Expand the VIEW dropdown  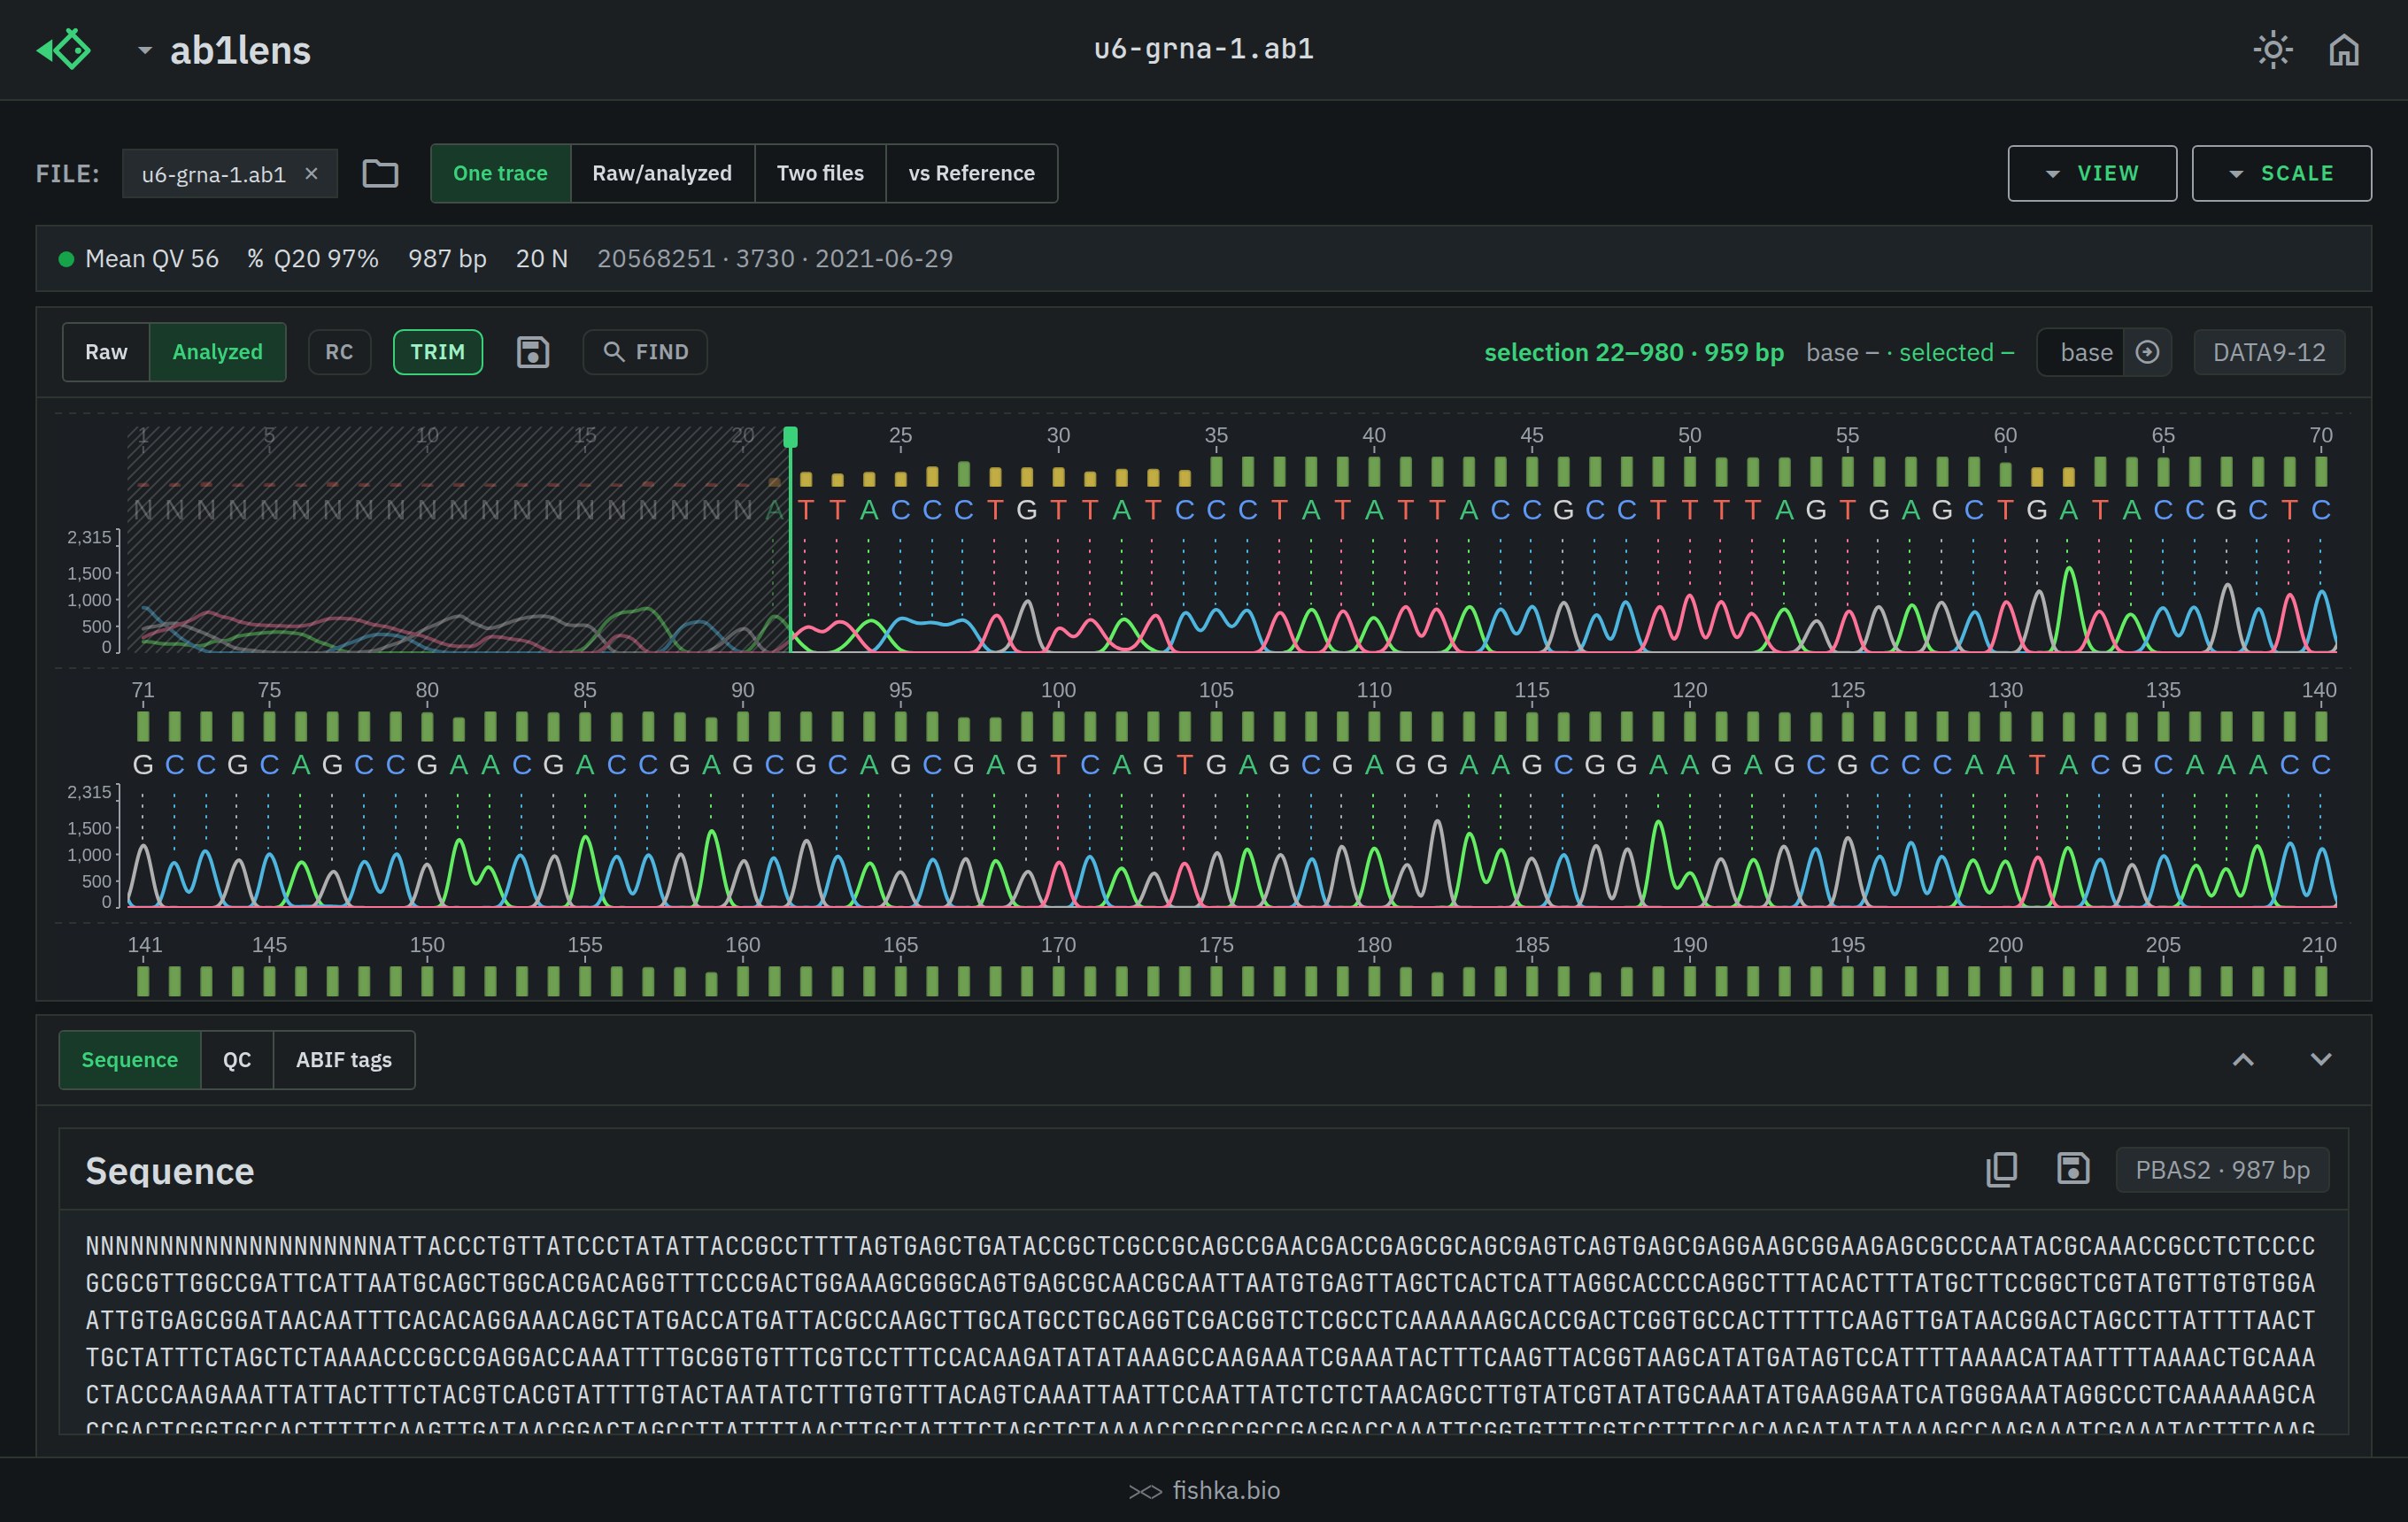tap(2092, 174)
